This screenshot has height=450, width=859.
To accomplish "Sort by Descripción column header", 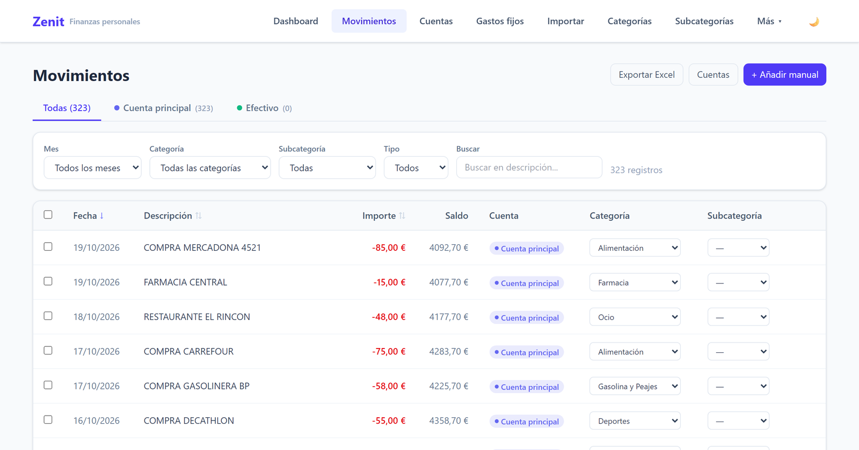I will point(173,215).
